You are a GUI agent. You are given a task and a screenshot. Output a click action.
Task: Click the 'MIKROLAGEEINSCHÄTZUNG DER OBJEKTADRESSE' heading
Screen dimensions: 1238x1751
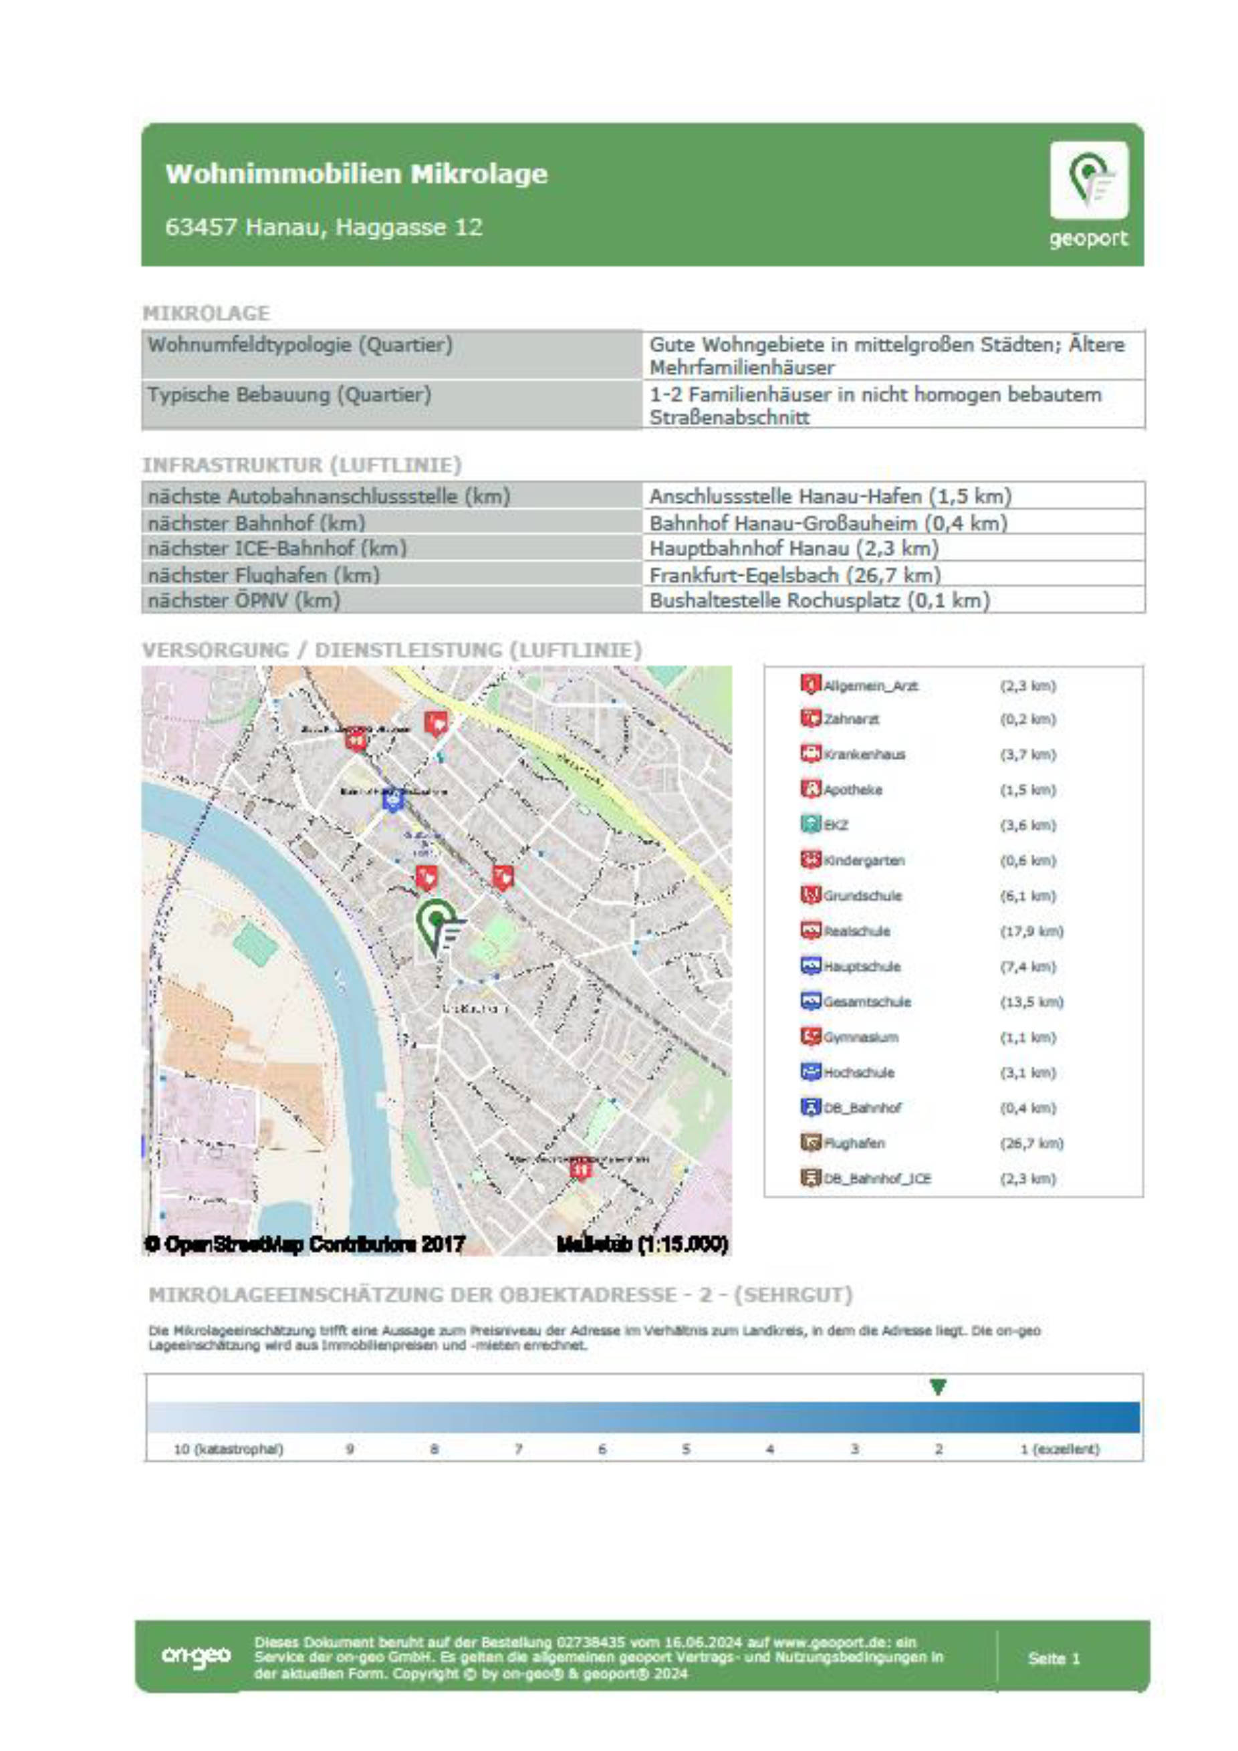point(501,1294)
